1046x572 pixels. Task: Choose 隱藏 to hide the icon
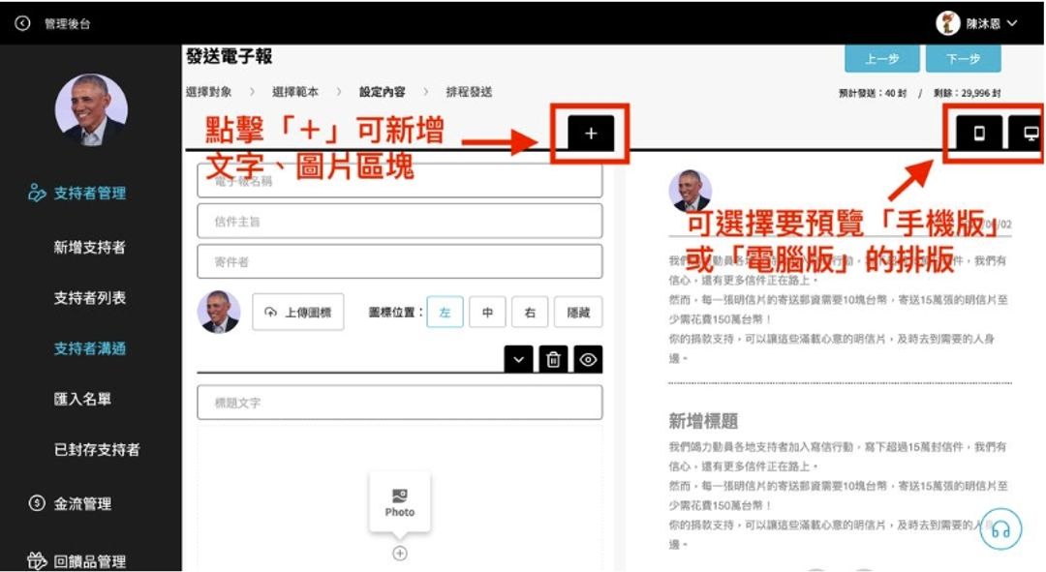578,313
